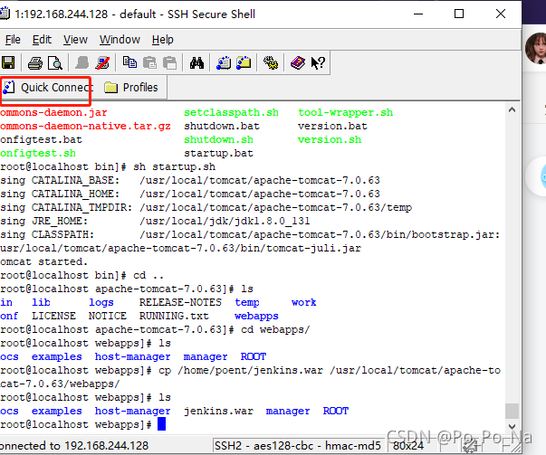Open the Profiles folder button
Viewport: 546px width, 455px height.
[x=131, y=88]
